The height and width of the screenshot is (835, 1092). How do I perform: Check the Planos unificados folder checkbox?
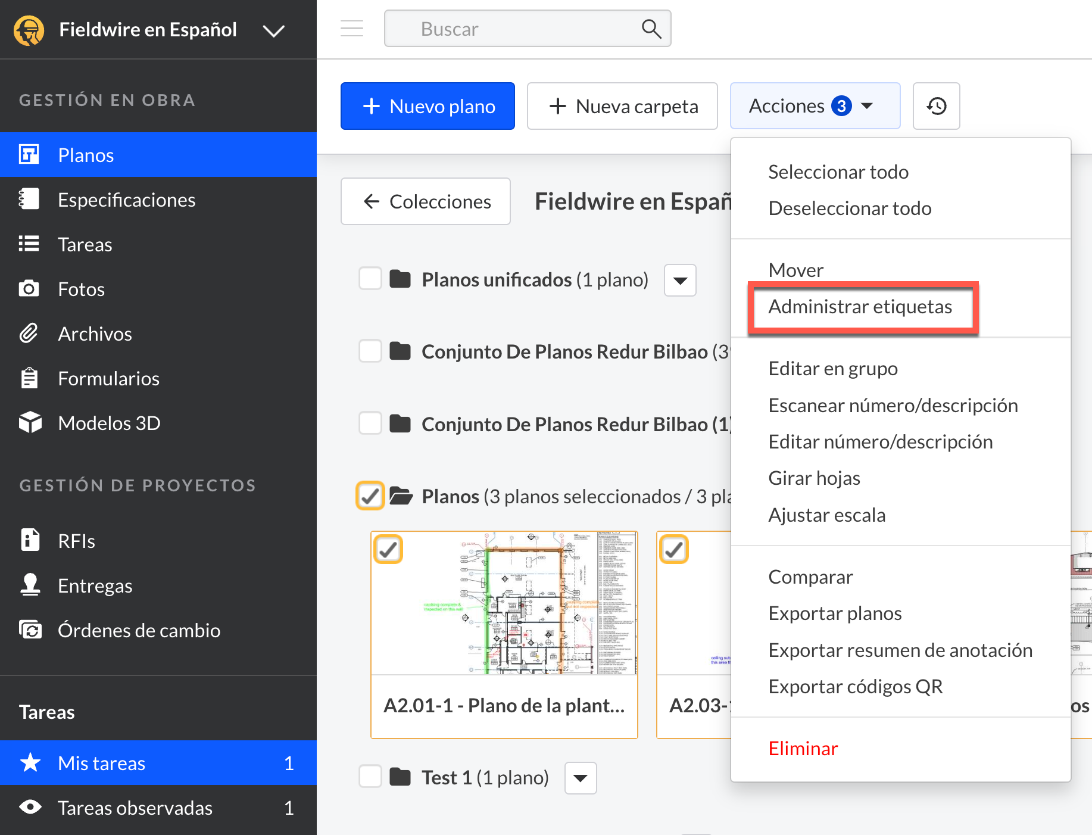(370, 279)
